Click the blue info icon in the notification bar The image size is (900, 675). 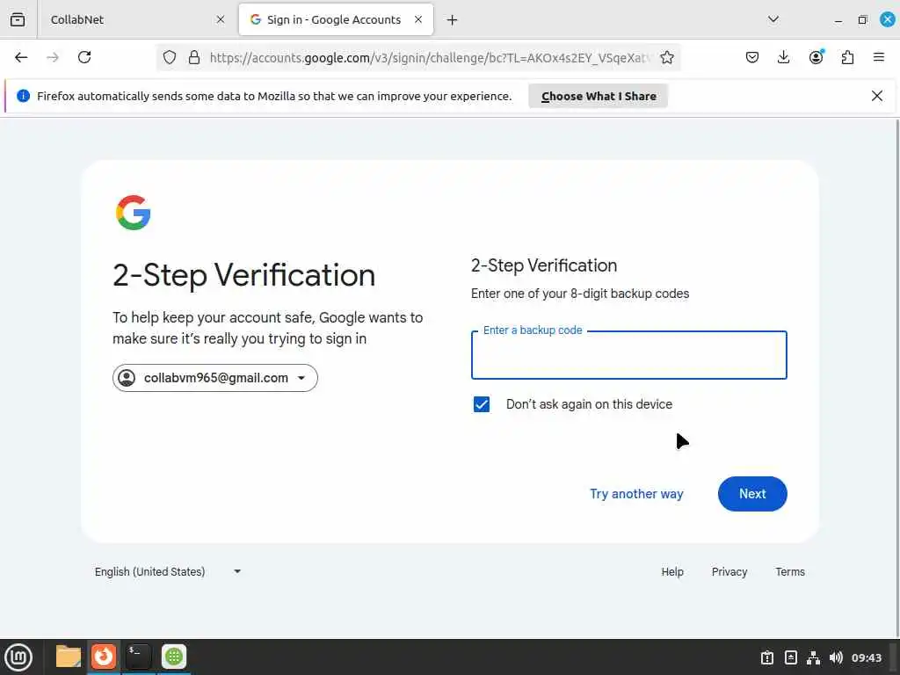24,96
